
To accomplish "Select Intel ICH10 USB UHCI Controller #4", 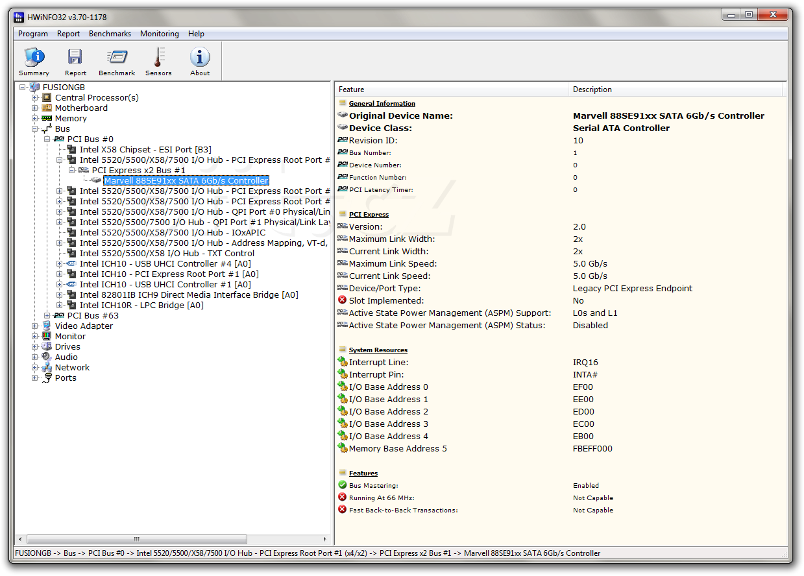I will 165,264.
